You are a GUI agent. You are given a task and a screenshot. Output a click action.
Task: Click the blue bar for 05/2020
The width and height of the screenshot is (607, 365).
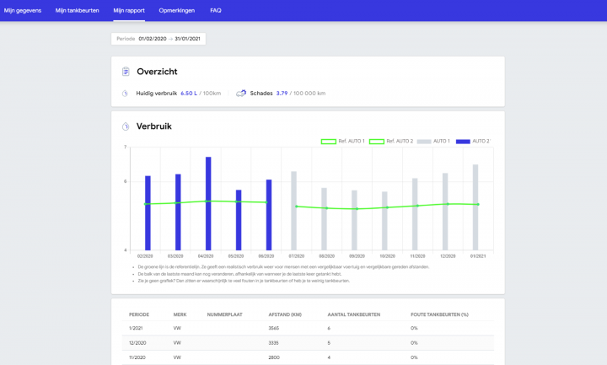pyautogui.click(x=239, y=220)
